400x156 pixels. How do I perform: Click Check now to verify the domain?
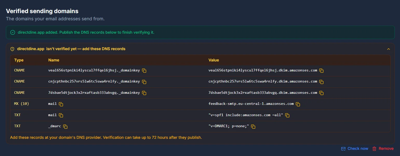click(x=355, y=149)
